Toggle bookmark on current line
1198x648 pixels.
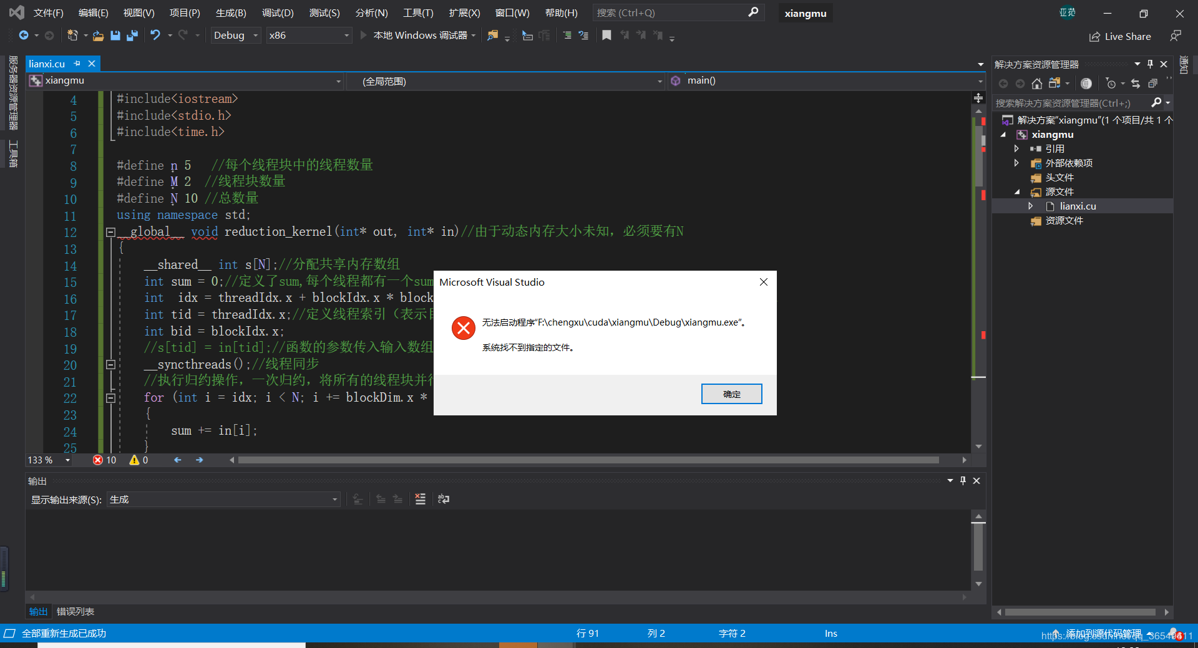tap(606, 36)
